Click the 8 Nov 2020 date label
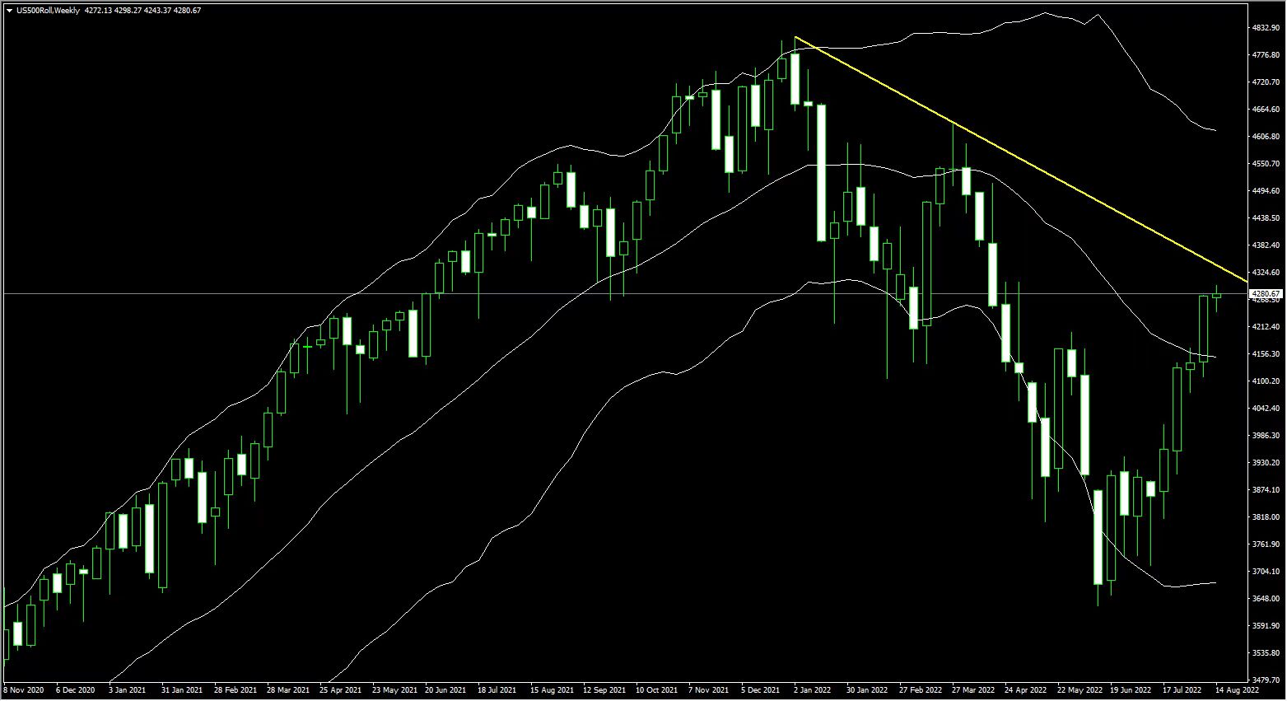The height and width of the screenshot is (701, 1287). click(x=25, y=690)
